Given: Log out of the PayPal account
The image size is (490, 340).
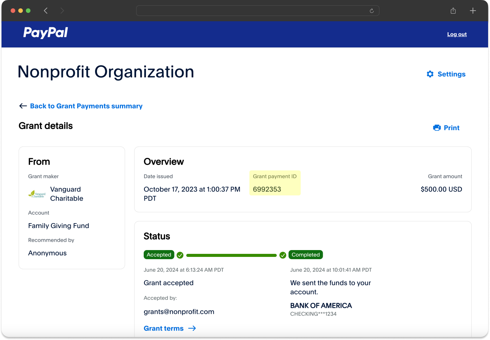Looking at the screenshot, I should coord(457,34).
